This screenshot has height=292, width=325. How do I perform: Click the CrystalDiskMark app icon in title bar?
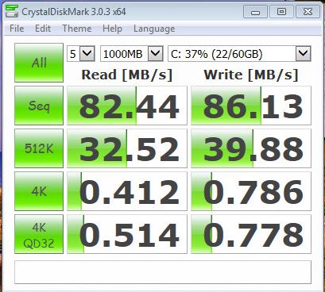(12, 11)
